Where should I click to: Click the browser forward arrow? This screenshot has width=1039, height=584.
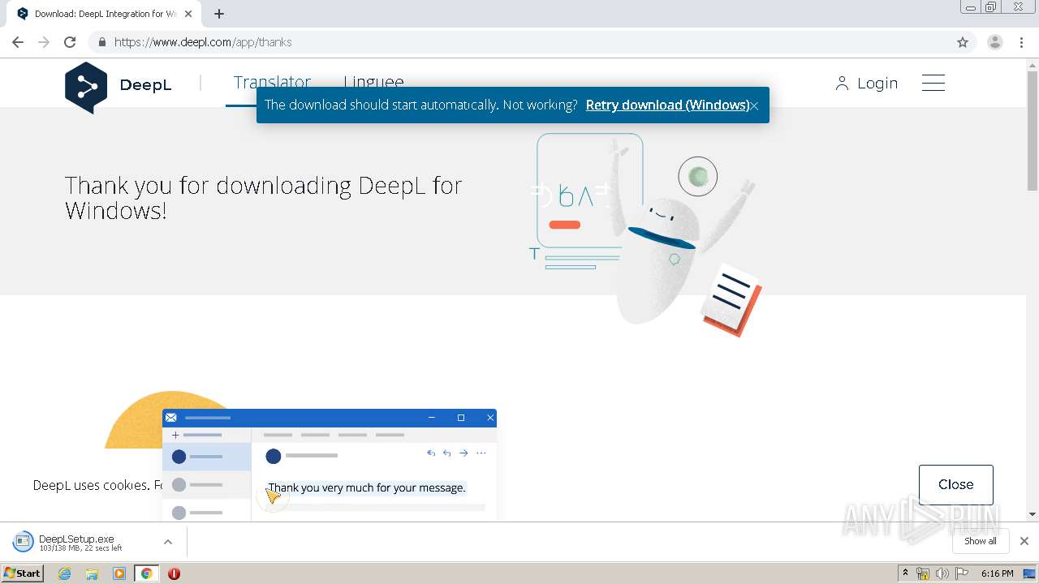[x=44, y=42]
